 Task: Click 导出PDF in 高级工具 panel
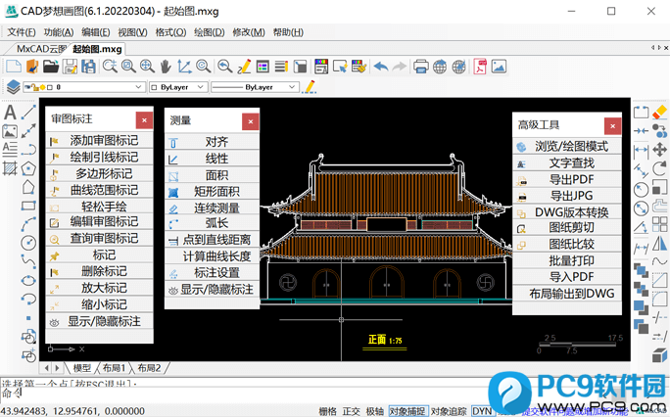tap(567, 180)
